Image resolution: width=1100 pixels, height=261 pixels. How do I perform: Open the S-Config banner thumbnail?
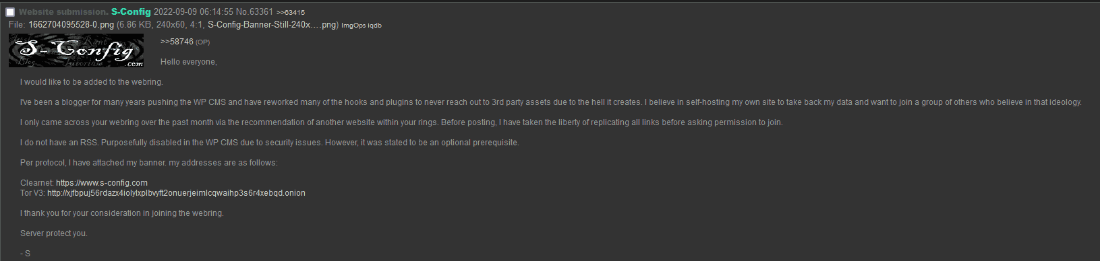pos(76,50)
